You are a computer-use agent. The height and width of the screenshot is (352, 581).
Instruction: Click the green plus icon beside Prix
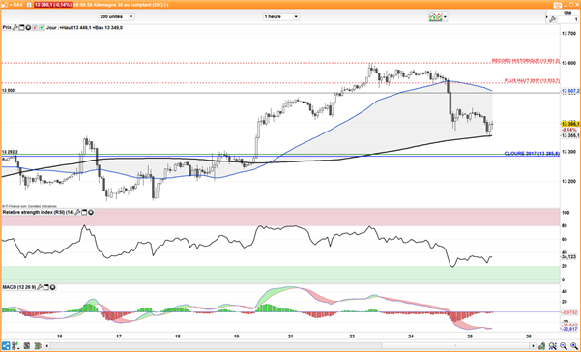point(42,27)
